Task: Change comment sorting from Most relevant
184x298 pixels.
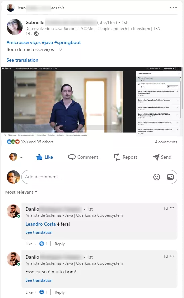Action: [21, 192]
